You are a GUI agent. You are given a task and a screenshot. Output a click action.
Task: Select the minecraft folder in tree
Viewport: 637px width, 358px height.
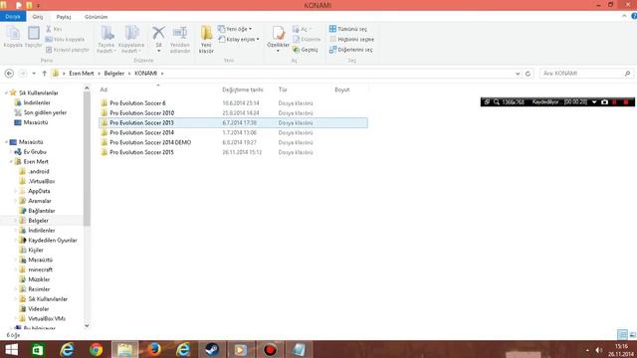click(40, 269)
